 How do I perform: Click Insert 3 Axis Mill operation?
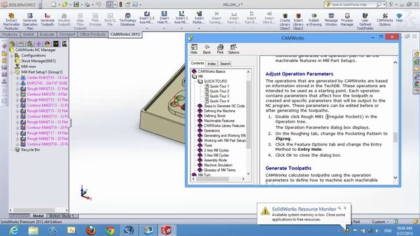181,18
